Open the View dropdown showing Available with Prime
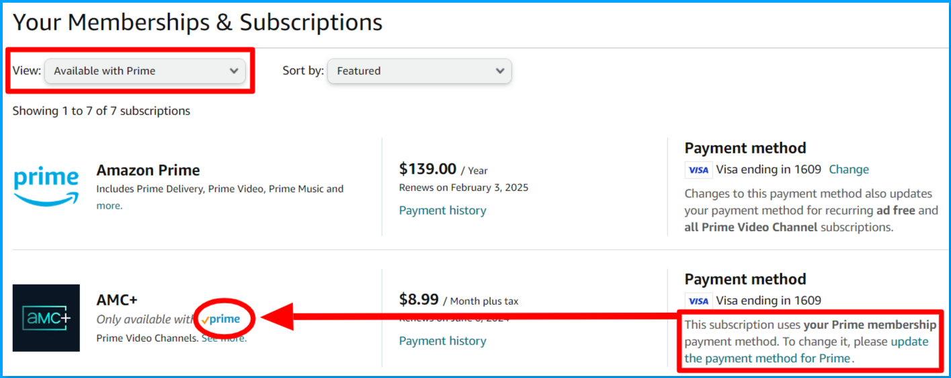 point(144,71)
